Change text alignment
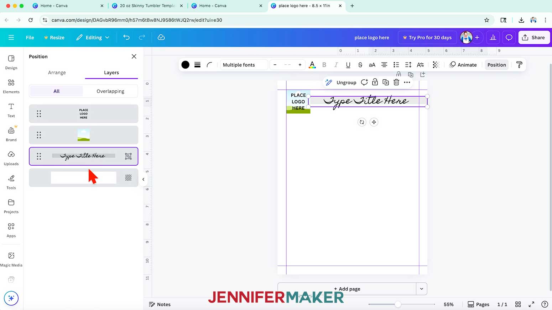 click(384, 65)
